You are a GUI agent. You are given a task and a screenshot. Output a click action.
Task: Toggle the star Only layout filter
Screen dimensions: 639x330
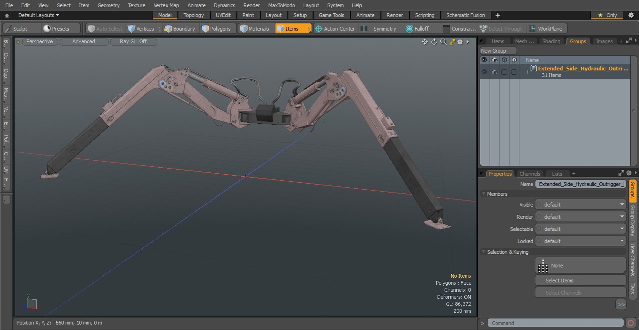pos(607,15)
